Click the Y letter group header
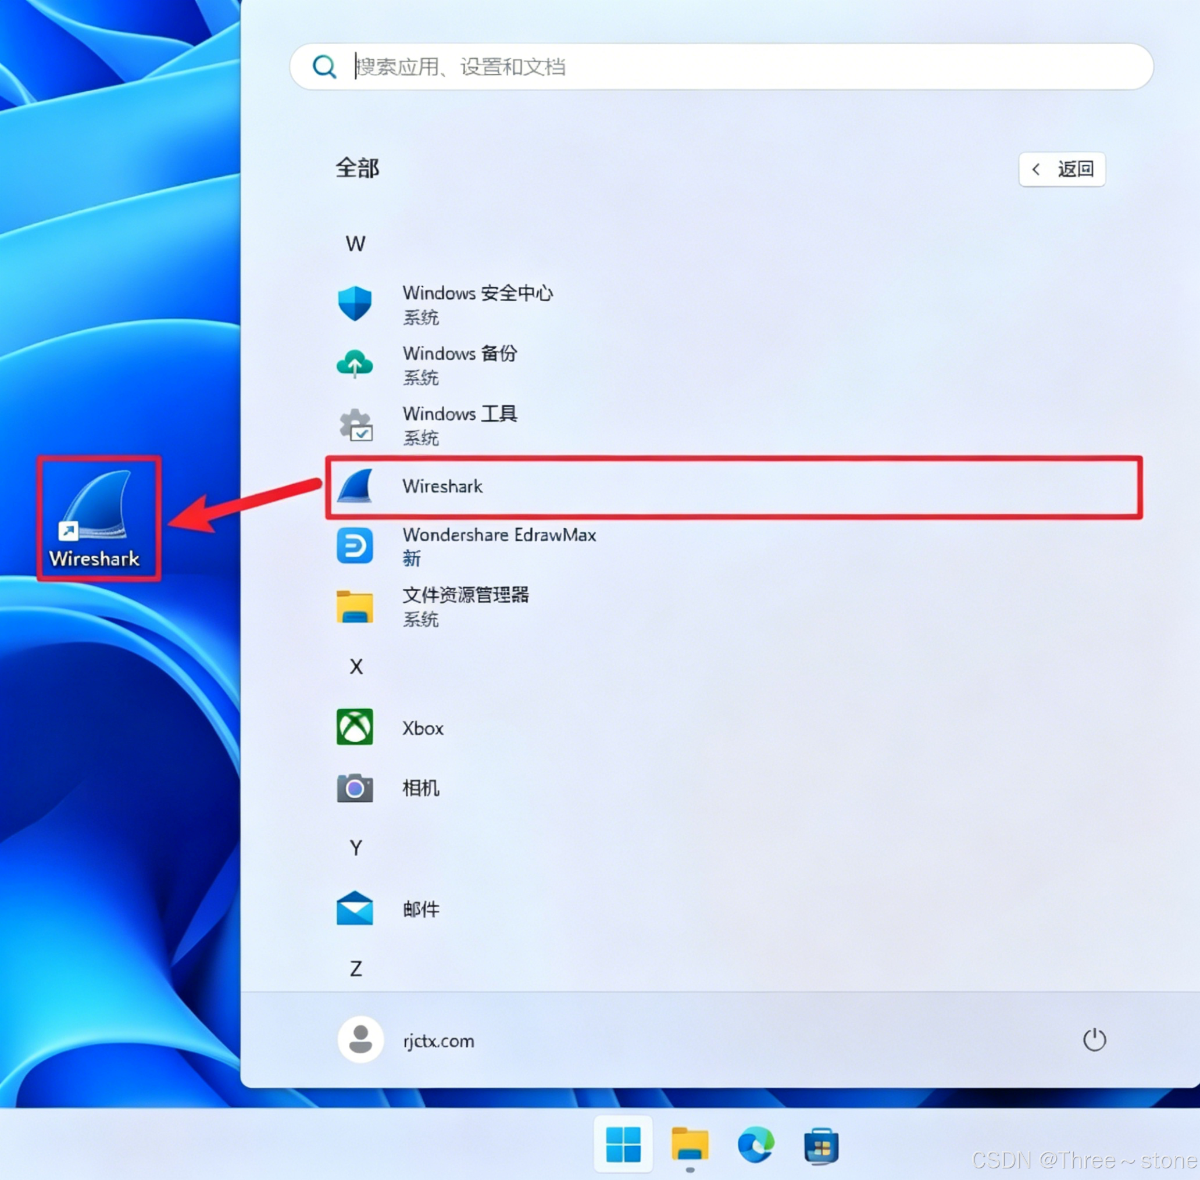1200x1180 pixels. click(356, 848)
